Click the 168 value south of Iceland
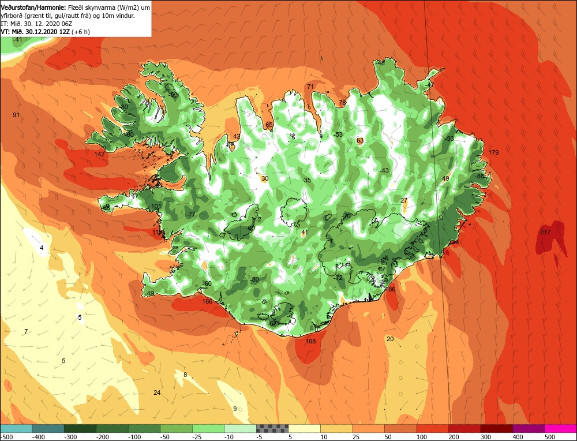The image size is (577, 441). (310, 341)
